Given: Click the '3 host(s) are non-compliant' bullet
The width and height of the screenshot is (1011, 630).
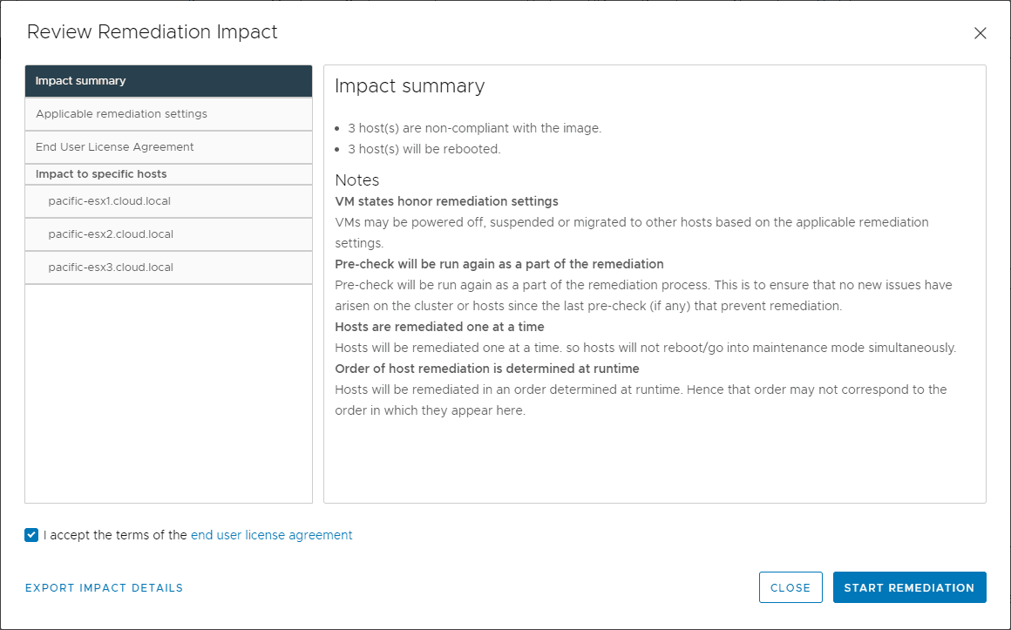Looking at the screenshot, I should click(x=474, y=128).
